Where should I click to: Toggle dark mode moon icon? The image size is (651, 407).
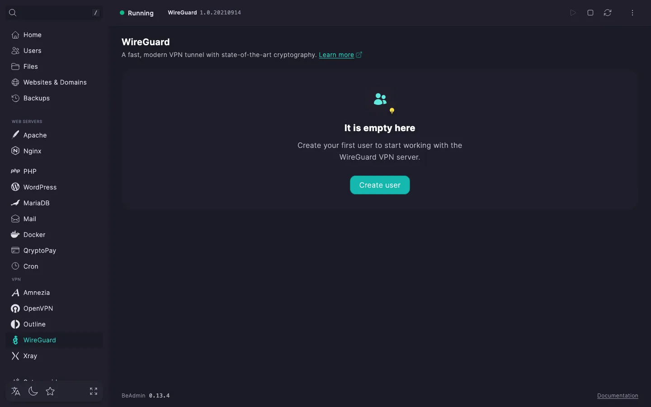click(x=33, y=391)
